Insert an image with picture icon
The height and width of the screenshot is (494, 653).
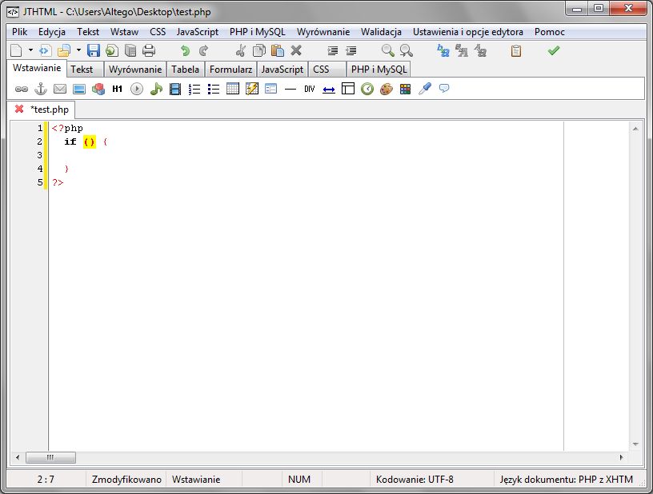click(79, 89)
